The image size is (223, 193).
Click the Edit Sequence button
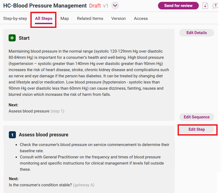[x=197, y=117]
